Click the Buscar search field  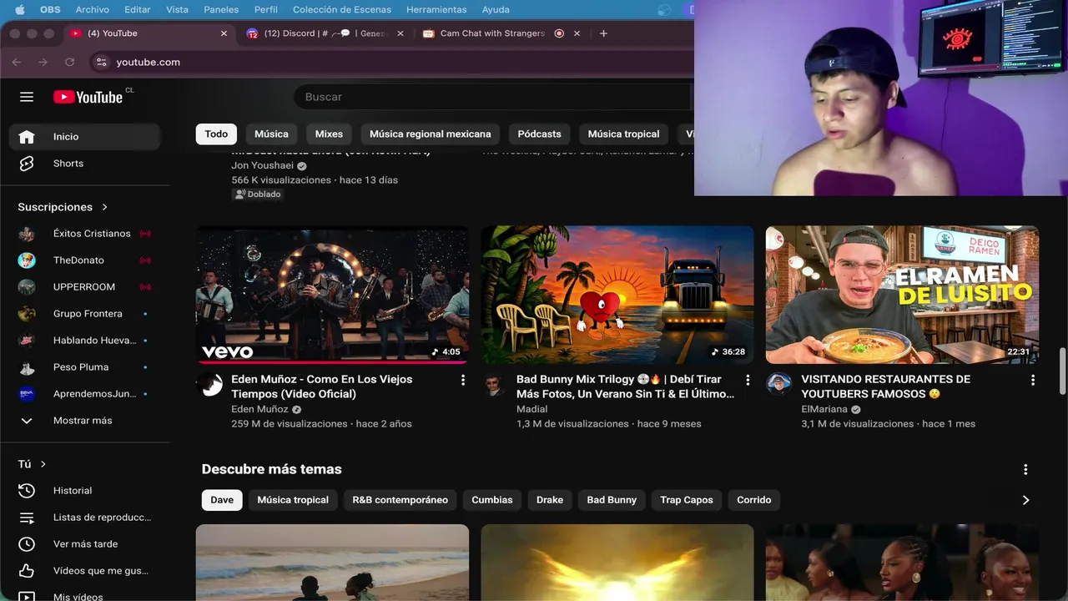click(x=492, y=97)
